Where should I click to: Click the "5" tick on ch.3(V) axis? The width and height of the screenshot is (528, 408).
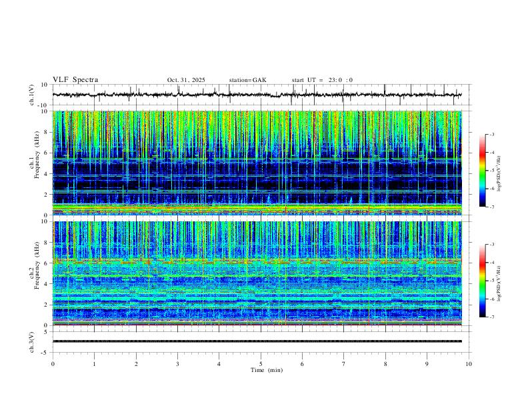tap(47, 332)
